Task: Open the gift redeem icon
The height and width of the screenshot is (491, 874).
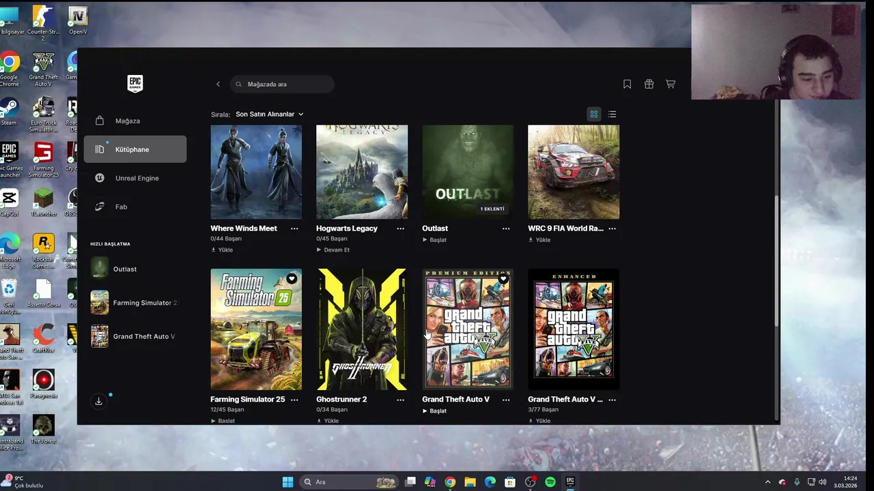Action: [x=649, y=84]
